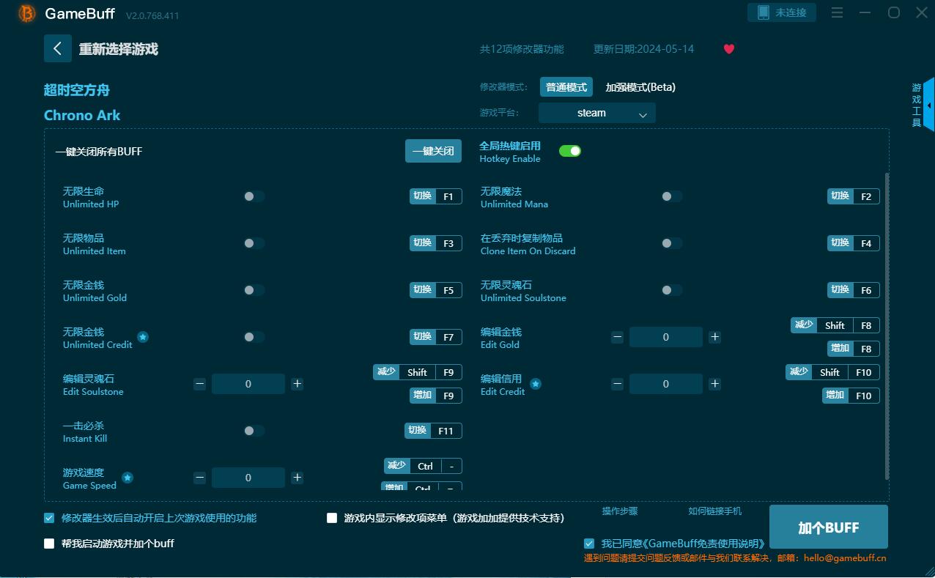Expand the game tools side panel arrow

tap(929, 105)
